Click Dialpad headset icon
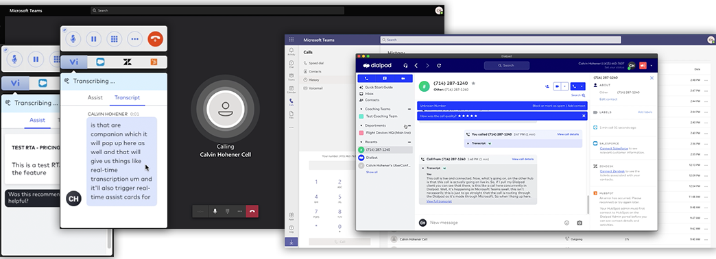Screen dimensions: 716x259 [x=405, y=66]
